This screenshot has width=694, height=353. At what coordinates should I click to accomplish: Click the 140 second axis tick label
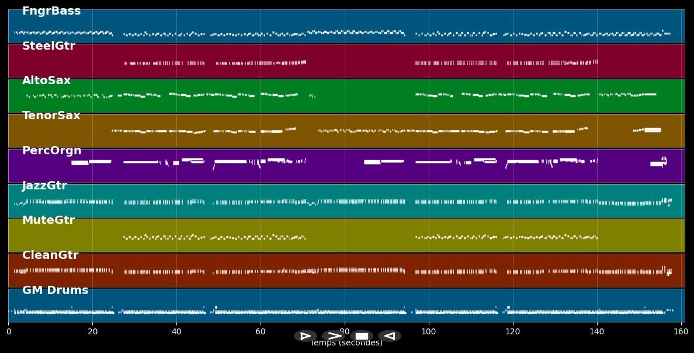597,332
